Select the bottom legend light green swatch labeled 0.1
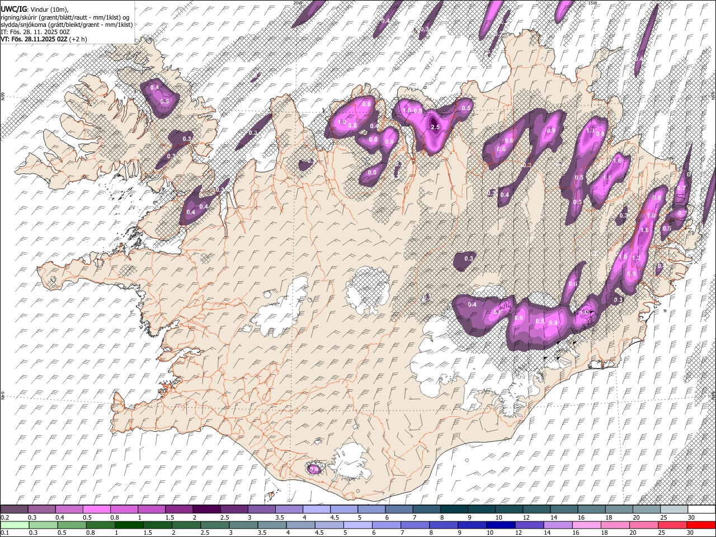Viewport: 716px width, 537px height. pos(15,525)
